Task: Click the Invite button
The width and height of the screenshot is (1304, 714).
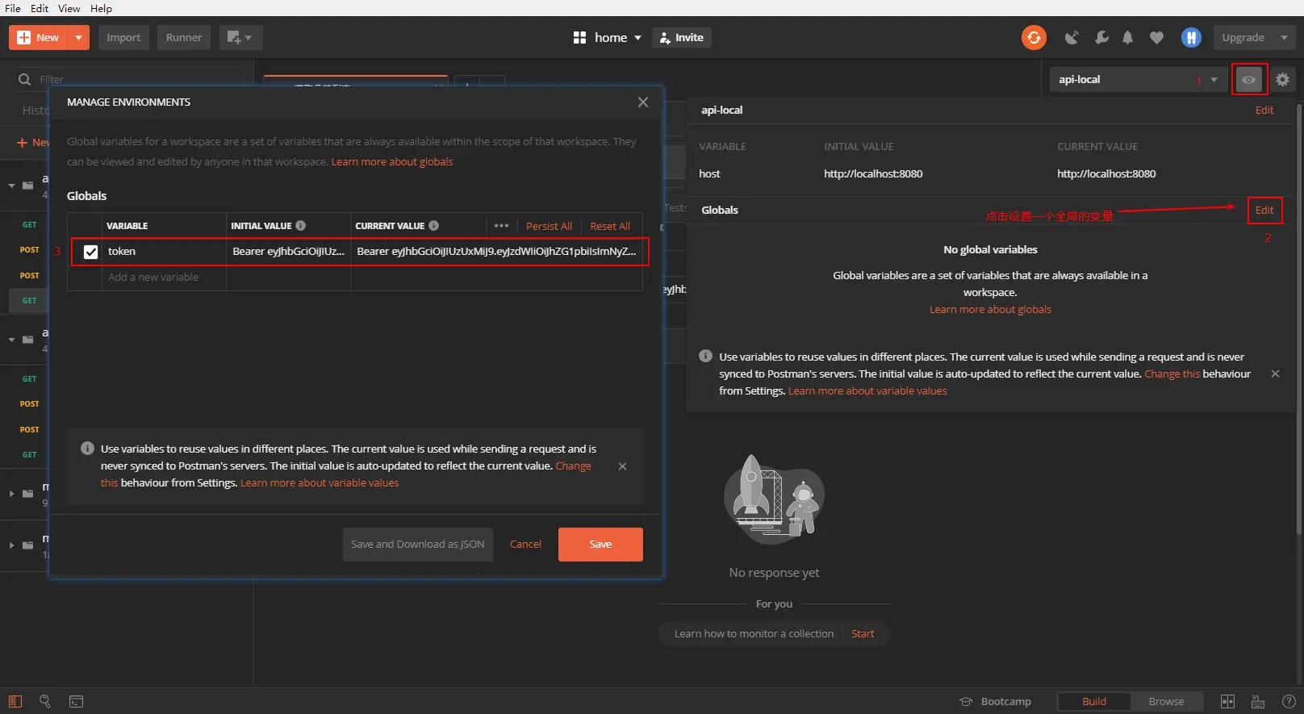Action: tap(682, 37)
